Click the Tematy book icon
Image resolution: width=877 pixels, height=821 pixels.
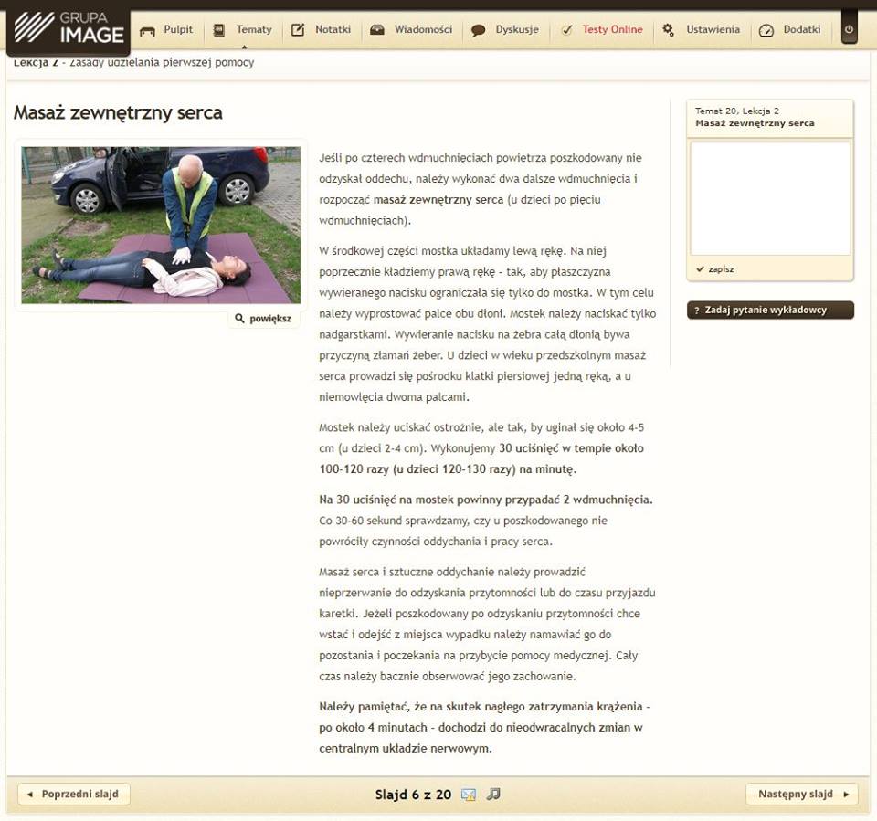(218, 29)
